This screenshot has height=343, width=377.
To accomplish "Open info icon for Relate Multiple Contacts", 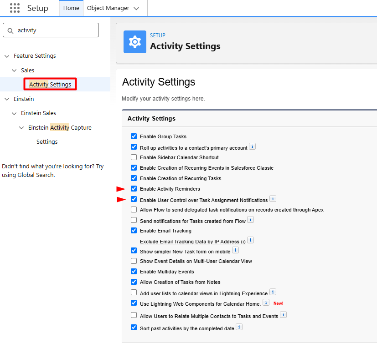I will [x=283, y=315].
